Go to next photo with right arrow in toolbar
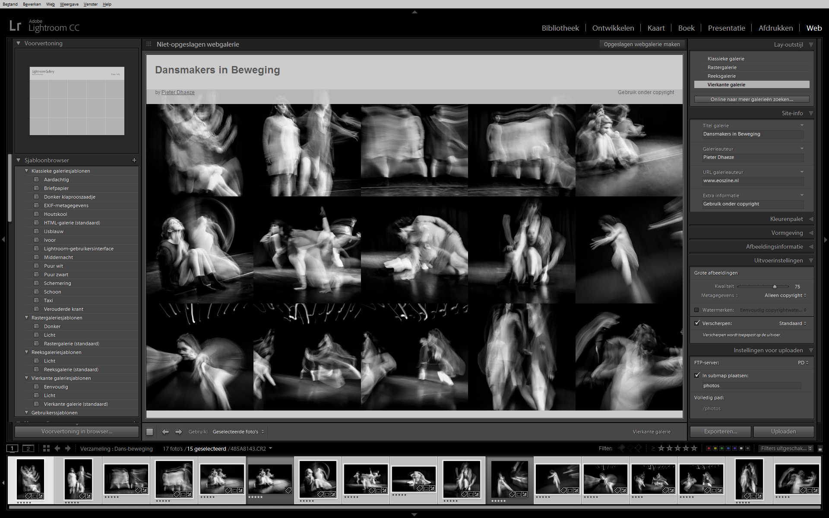 [x=179, y=432]
